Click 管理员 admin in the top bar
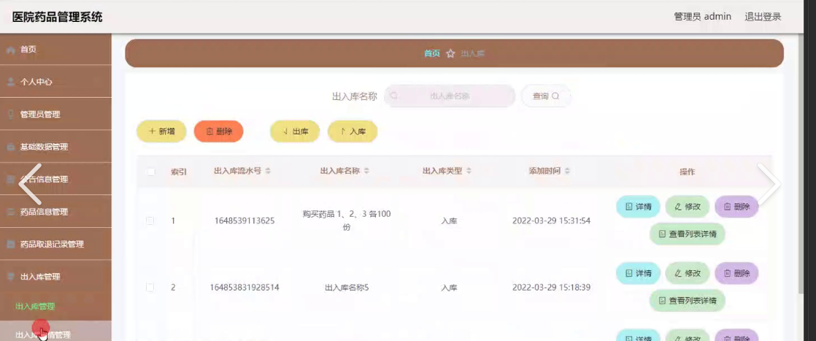The height and width of the screenshot is (341, 816). click(x=703, y=17)
